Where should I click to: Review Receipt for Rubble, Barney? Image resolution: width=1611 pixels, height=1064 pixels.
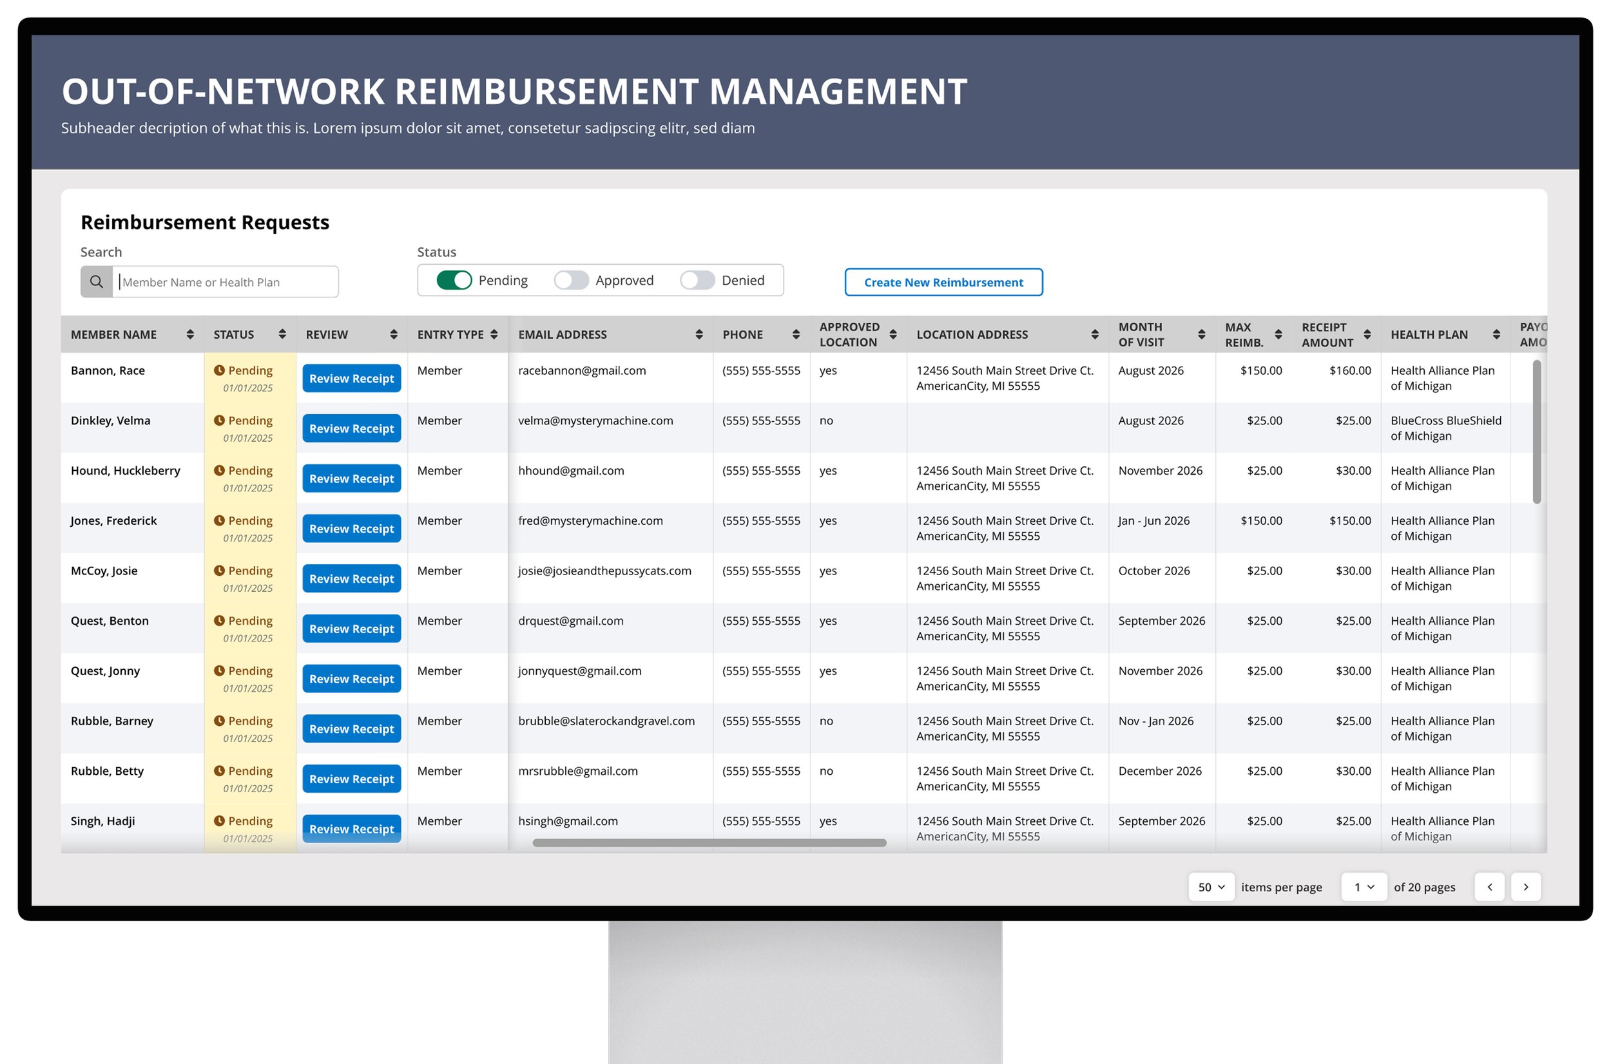point(352,729)
